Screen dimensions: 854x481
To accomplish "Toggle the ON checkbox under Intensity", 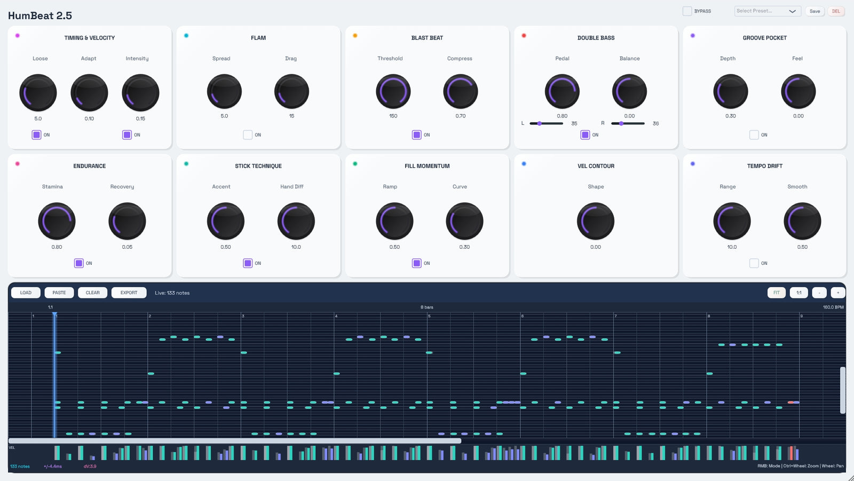I will pyautogui.click(x=127, y=135).
